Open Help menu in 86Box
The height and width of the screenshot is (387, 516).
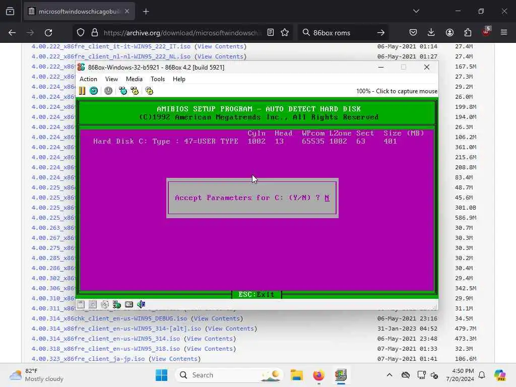pos(179,79)
